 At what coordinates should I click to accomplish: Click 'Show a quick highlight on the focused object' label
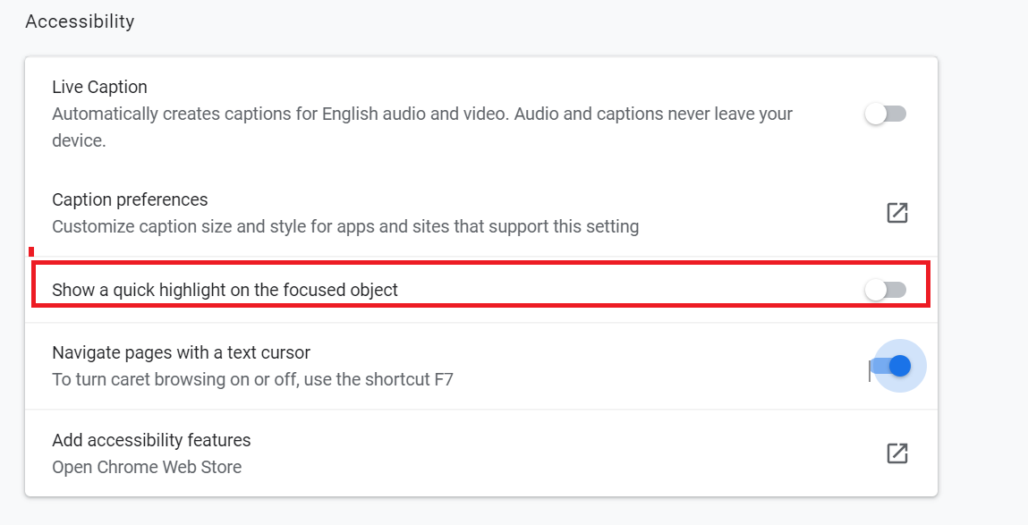pyautogui.click(x=225, y=290)
